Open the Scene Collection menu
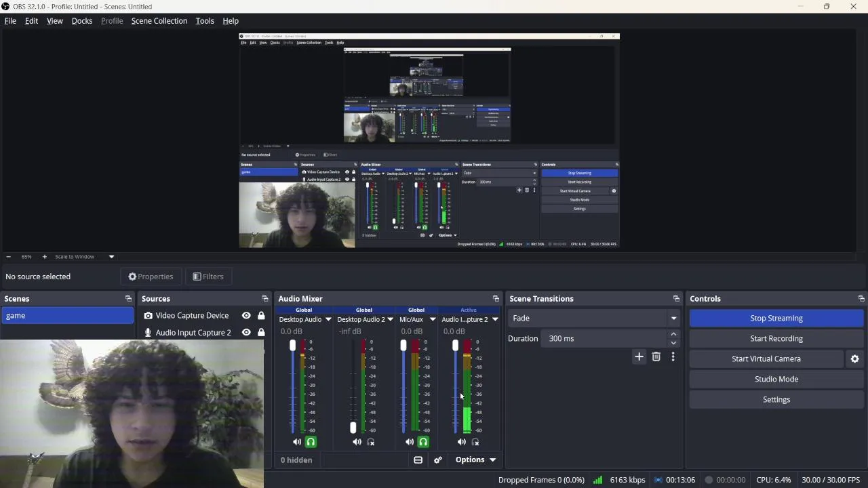The image size is (868, 488). click(x=159, y=21)
